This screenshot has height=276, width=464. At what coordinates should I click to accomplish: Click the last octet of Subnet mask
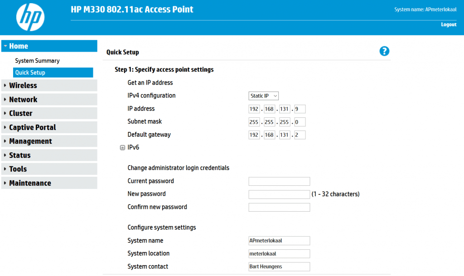point(300,122)
